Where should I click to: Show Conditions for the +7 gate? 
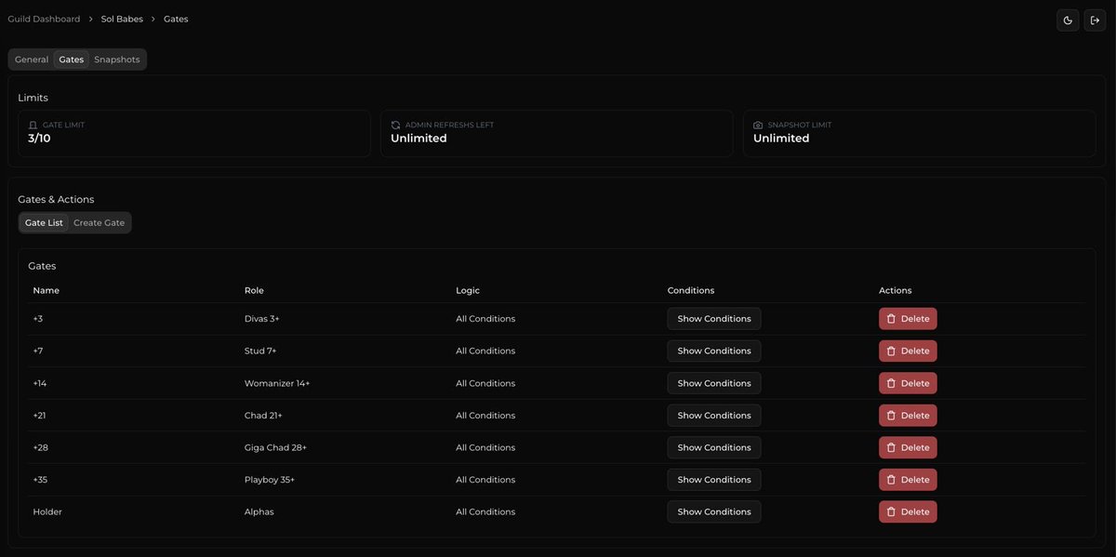(x=714, y=351)
